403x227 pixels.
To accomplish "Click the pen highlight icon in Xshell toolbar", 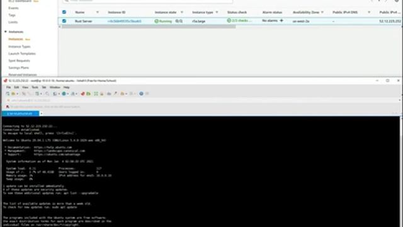I will (x=115, y=94).
